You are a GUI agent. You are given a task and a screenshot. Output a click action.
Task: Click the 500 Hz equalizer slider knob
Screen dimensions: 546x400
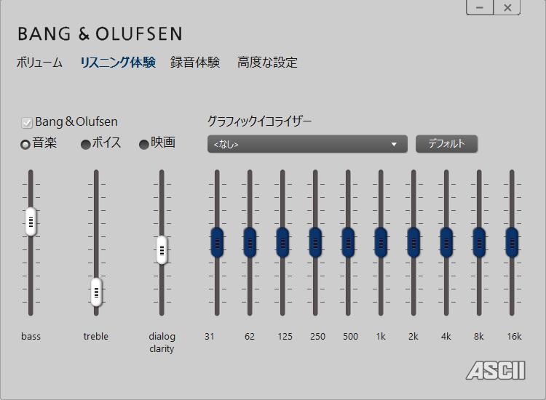coord(348,242)
